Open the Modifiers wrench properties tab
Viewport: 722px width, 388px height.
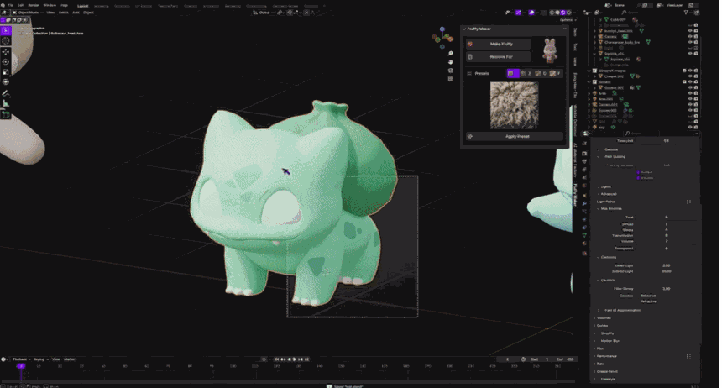[585, 203]
